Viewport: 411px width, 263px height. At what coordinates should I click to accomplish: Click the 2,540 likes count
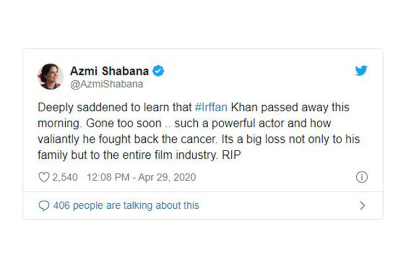65,177
